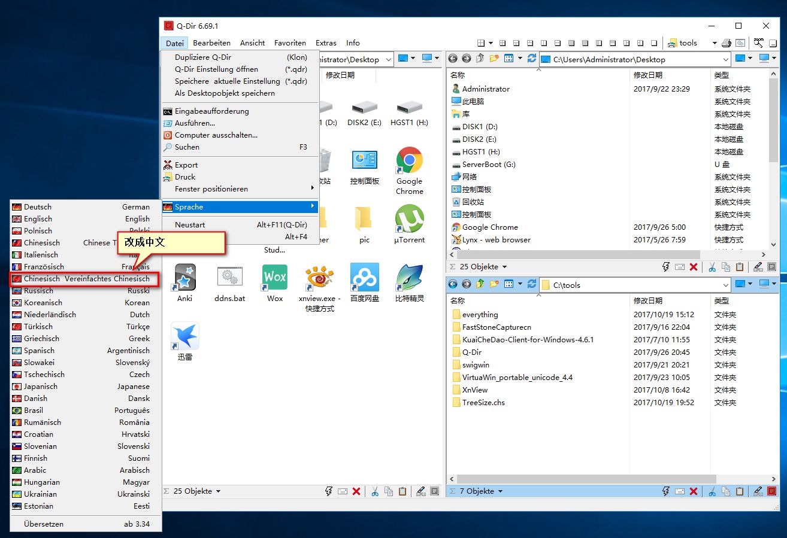Select Deutsch German language entry

coord(86,207)
